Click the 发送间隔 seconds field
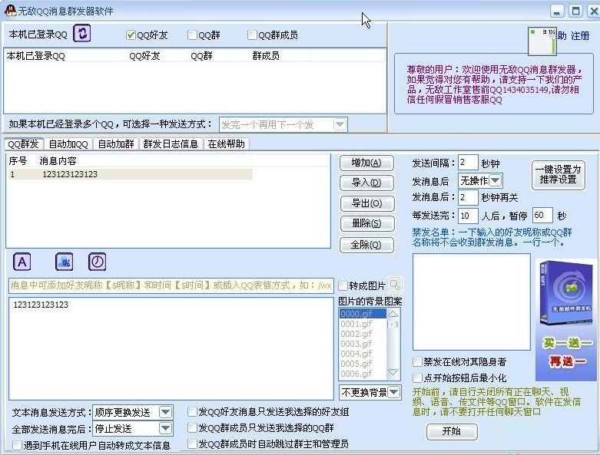The height and width of the screenshot is (455, 600). point(468,163)
